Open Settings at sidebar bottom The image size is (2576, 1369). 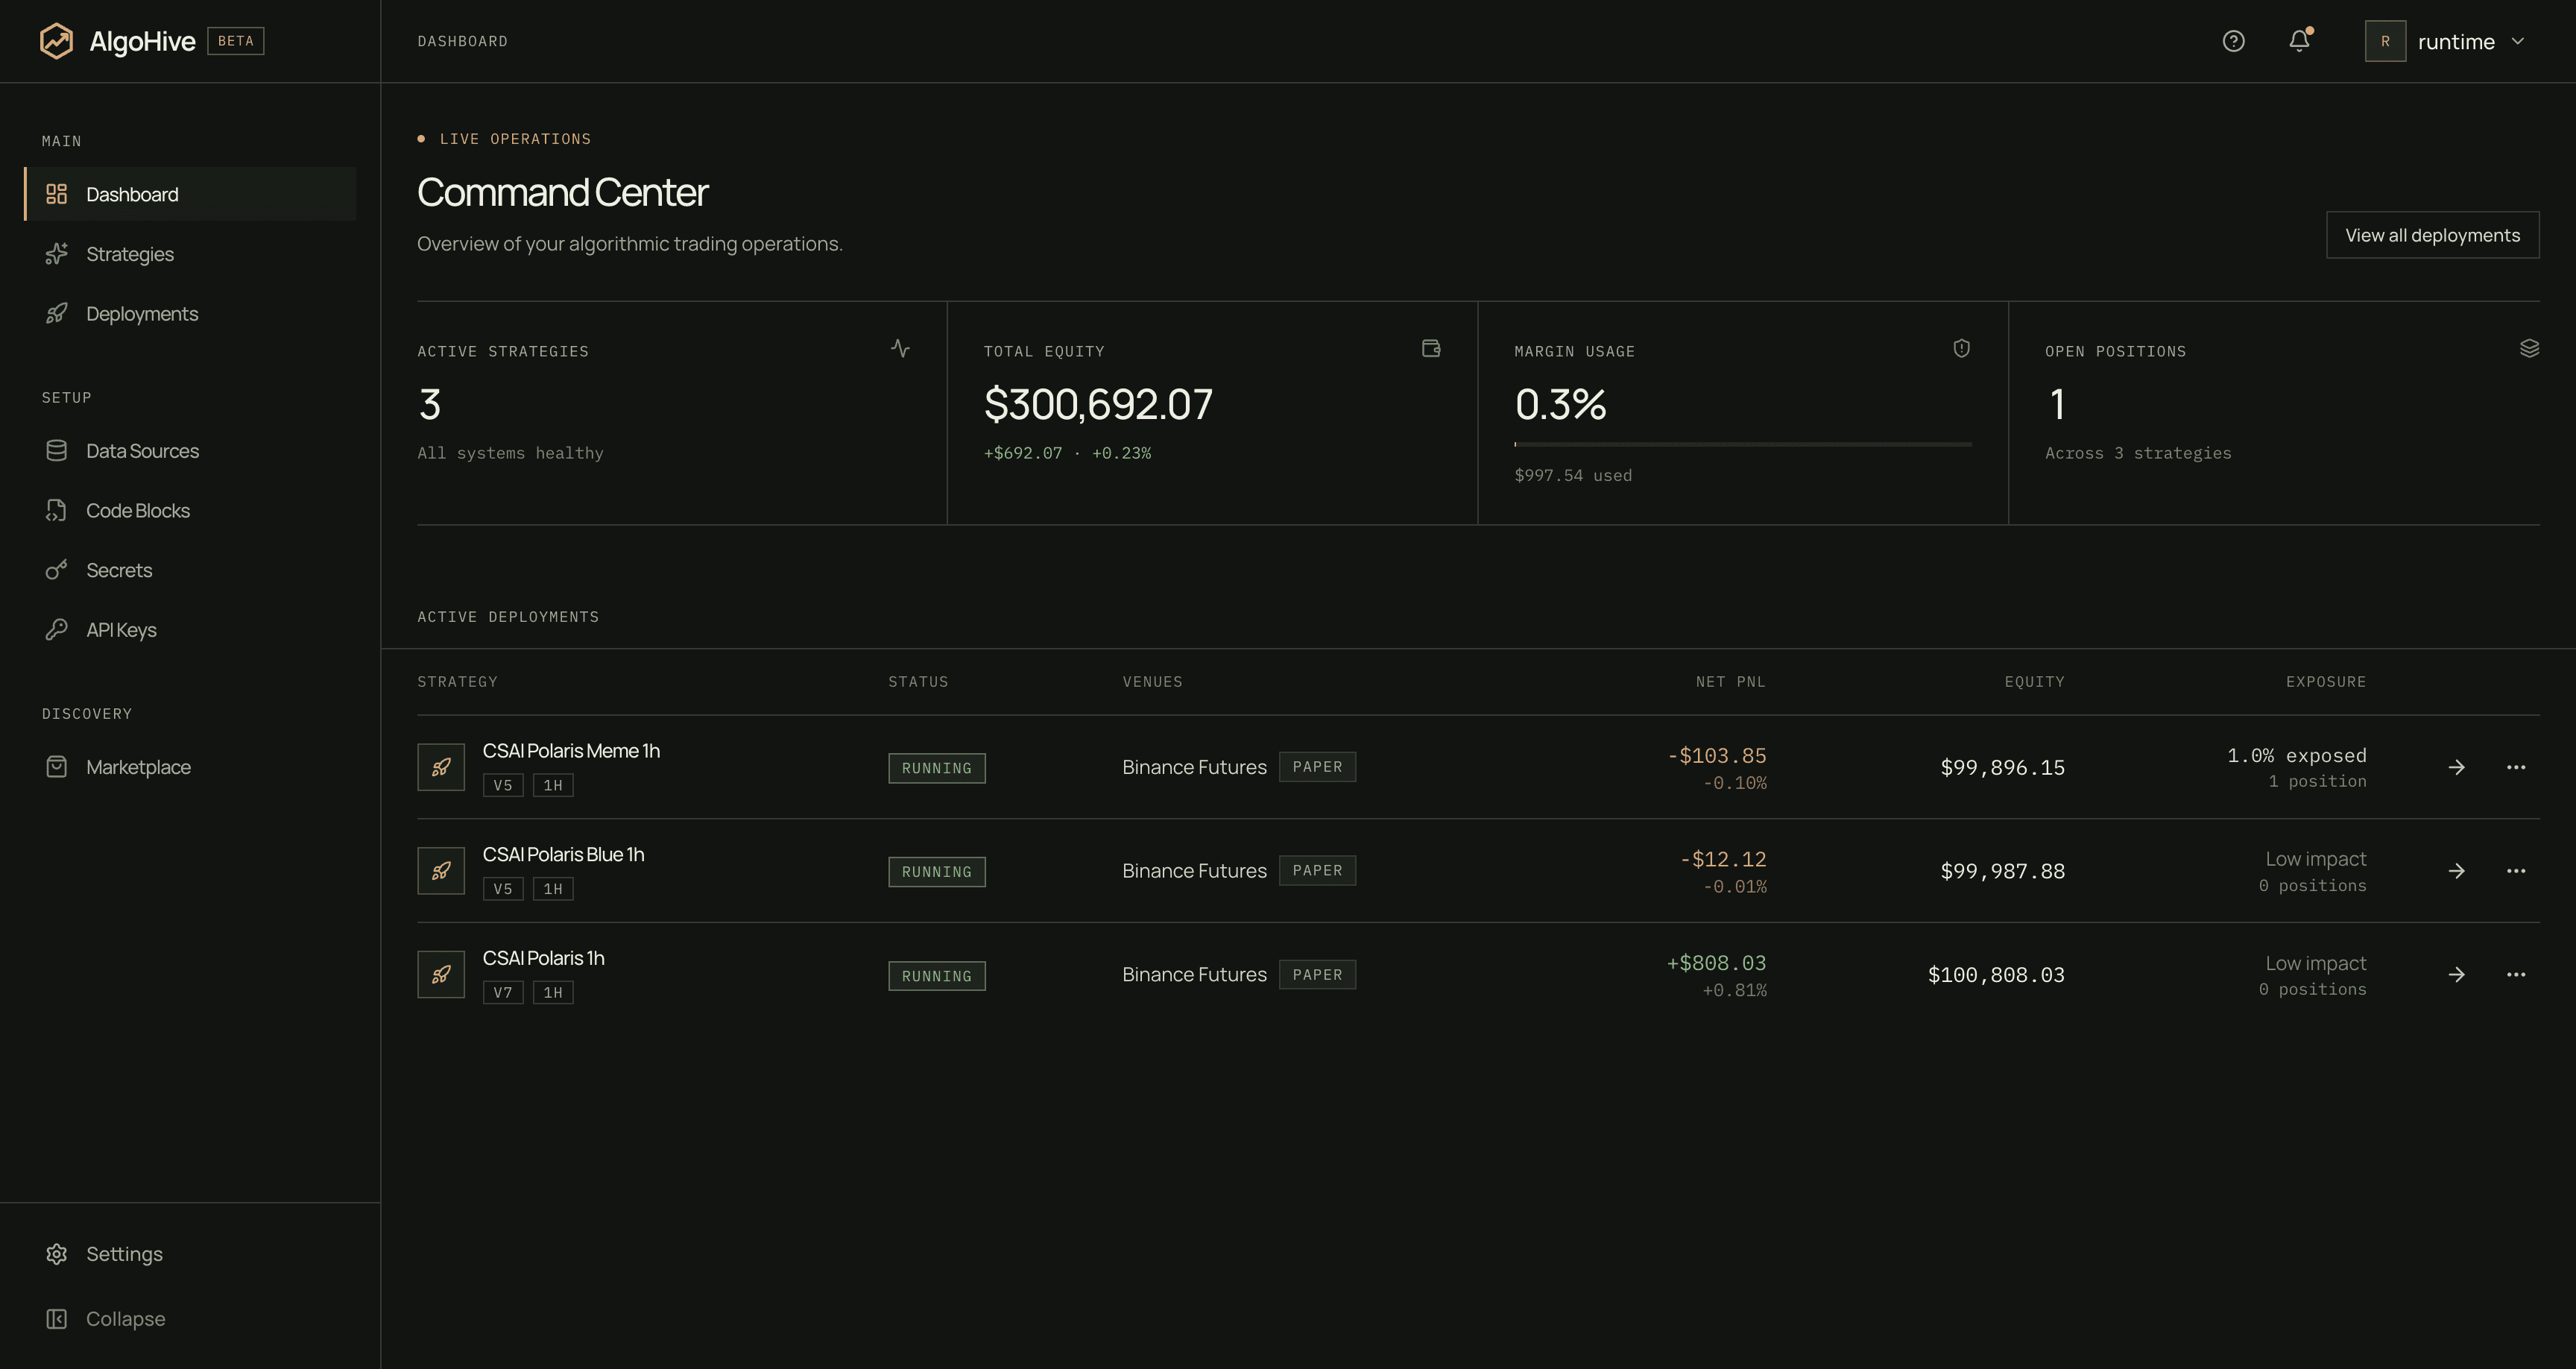[190, 1254]
